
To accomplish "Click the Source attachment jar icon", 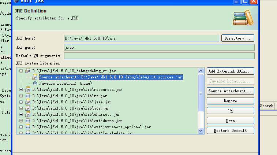I will coord(35,77).
